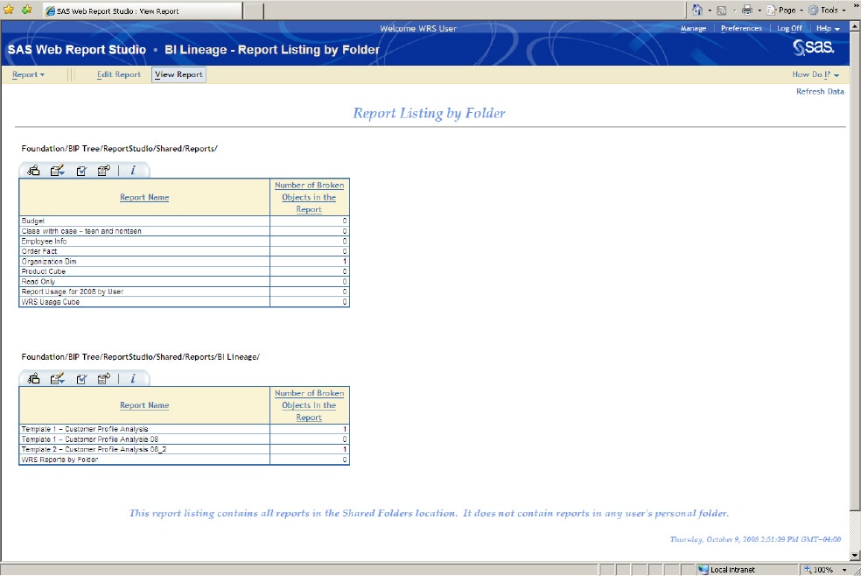Screen dimensions: 861x576
Task: Select Template 1 - Customer Profile Analysis 08 row
Action: tap(184, 439)
